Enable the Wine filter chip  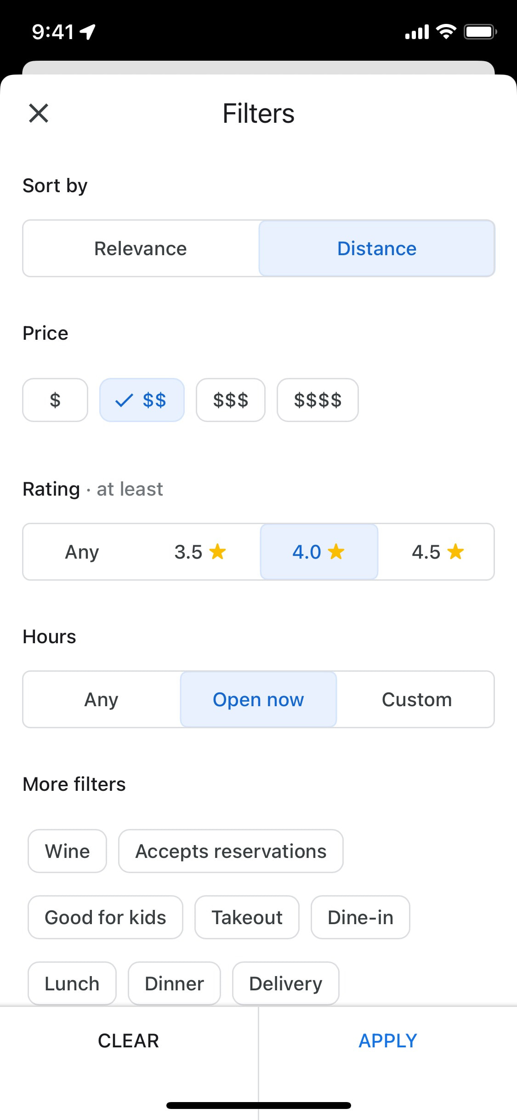click(x=68, y=851)
